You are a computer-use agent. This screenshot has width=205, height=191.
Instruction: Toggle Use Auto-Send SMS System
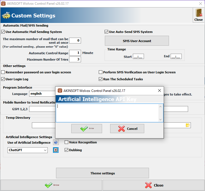[106, 32]
